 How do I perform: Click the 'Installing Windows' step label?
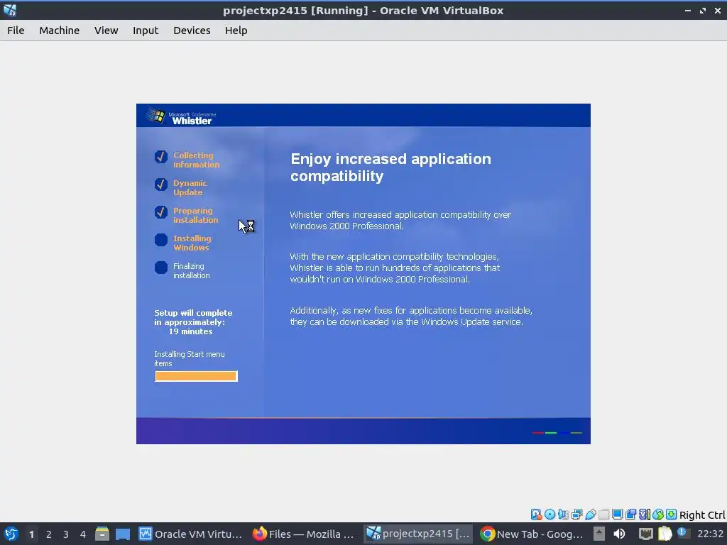(192, 243)
